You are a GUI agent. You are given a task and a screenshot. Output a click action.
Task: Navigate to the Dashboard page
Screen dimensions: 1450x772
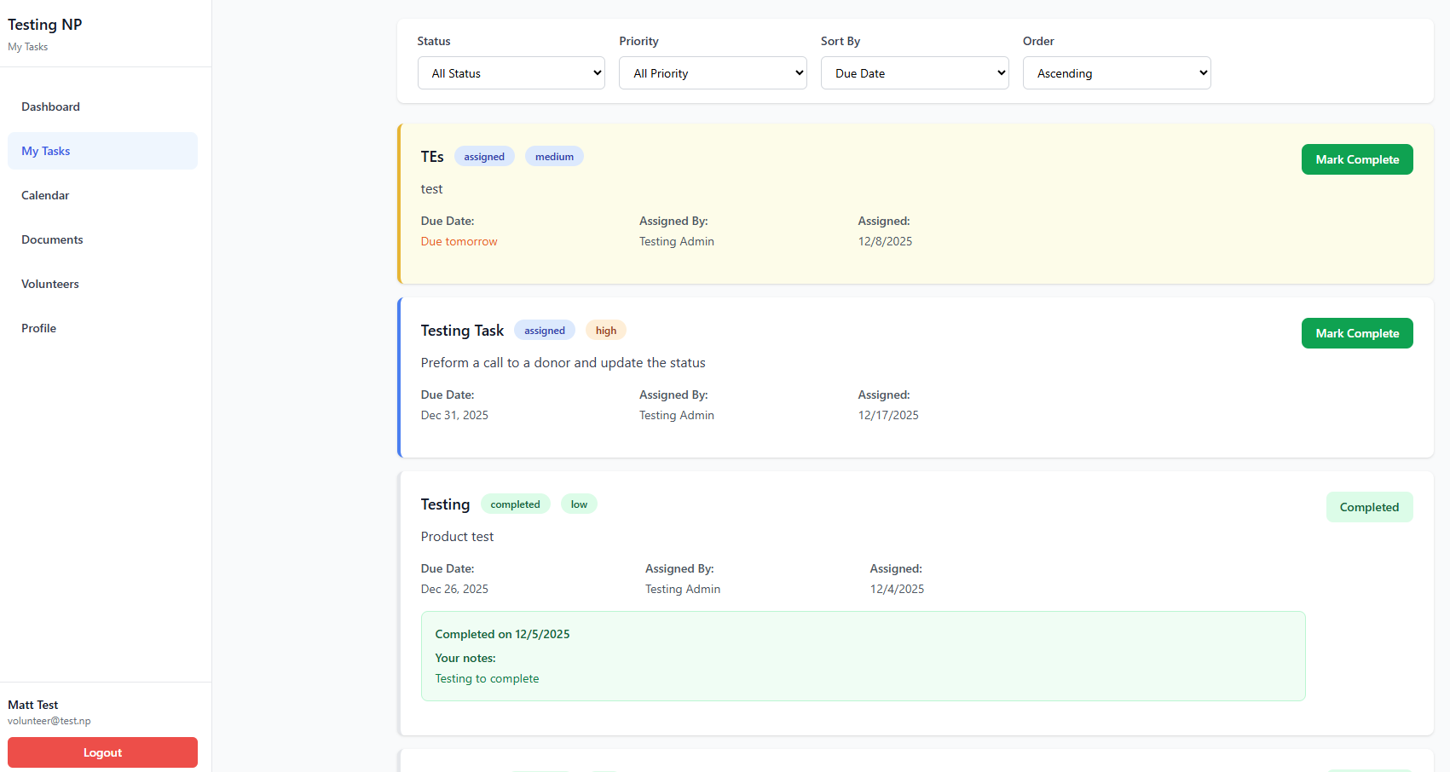50,106
